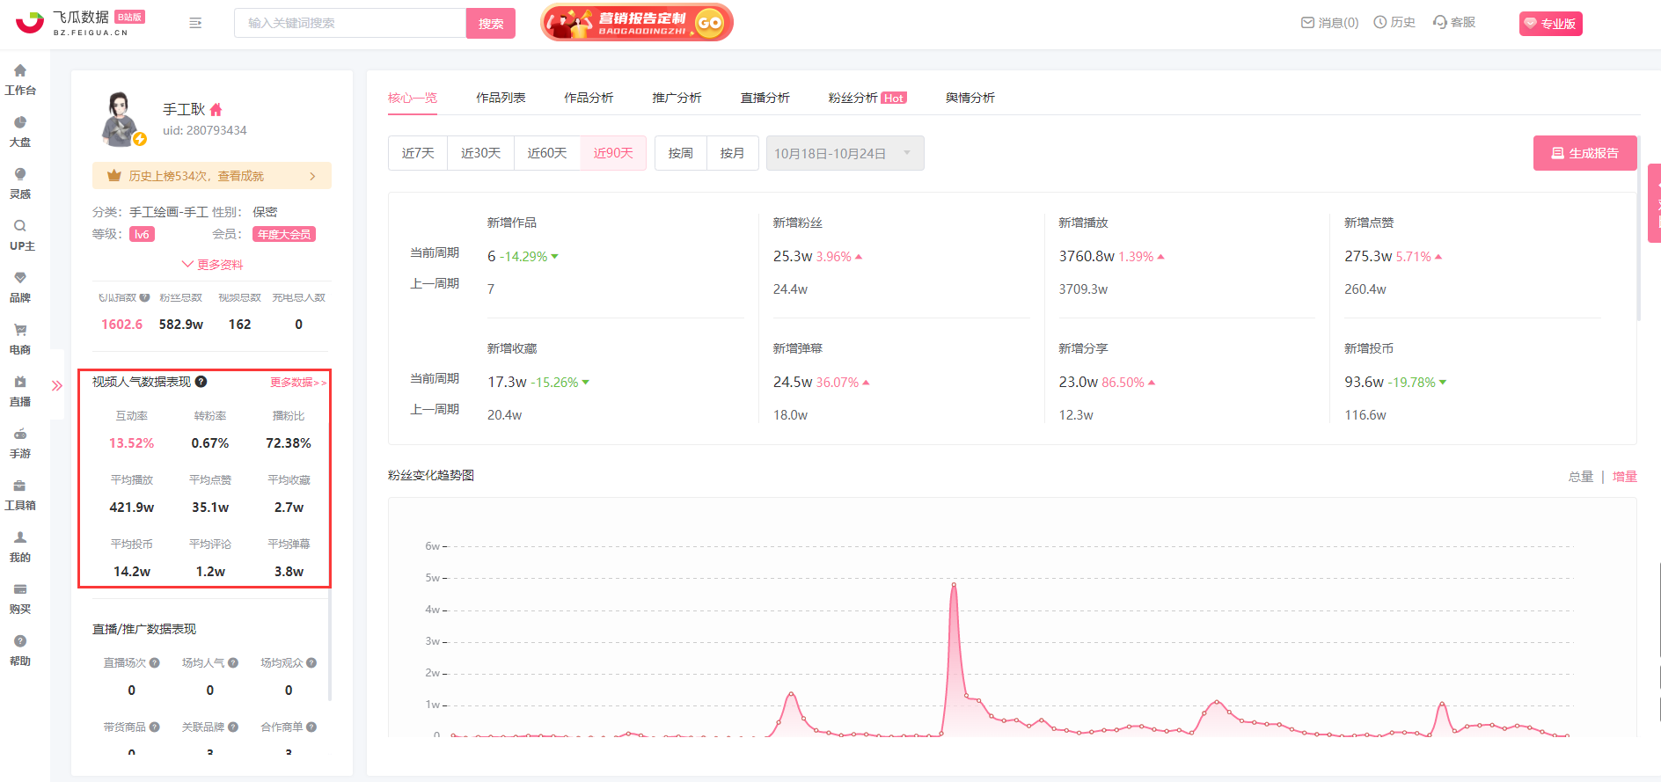Open 历史 clock icon
Image resolution: width=1661 pixels, height=782 pixels.
1379,22
